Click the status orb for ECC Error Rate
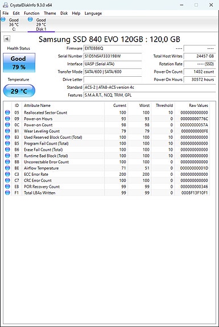 coord(7,174)
